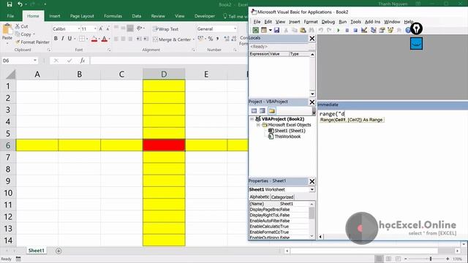This screenshot has height=263, width=468.
Task: Click Merge & Center button
Action: (172, 39)
